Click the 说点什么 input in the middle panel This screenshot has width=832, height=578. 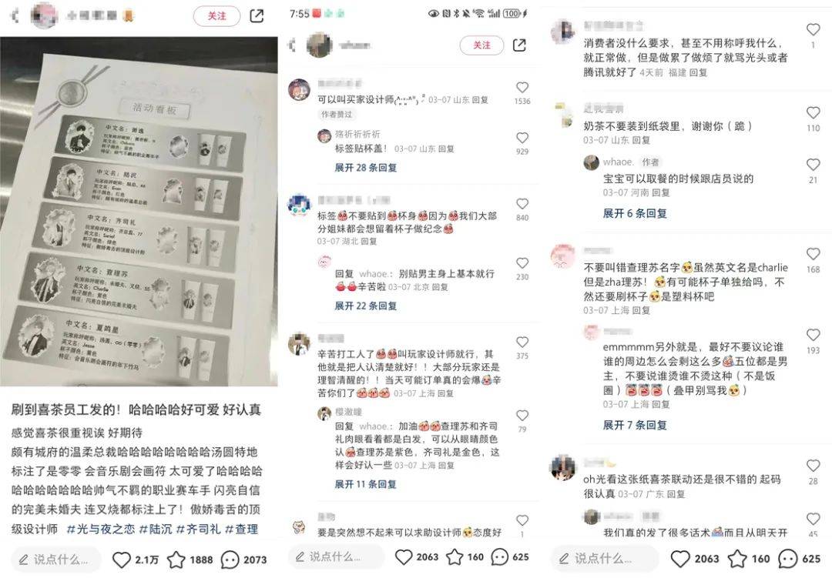(x=336, y=556)
